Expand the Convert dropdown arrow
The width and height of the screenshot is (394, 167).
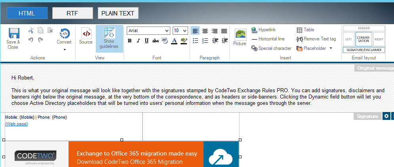tap(65, 50)
